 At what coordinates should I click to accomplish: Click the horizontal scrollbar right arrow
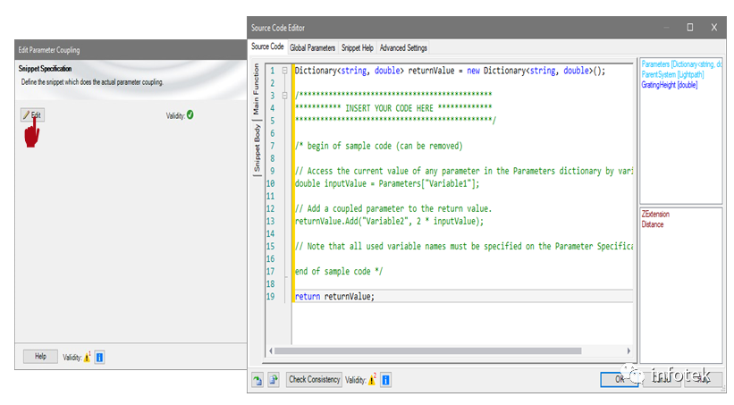[629, 350]
